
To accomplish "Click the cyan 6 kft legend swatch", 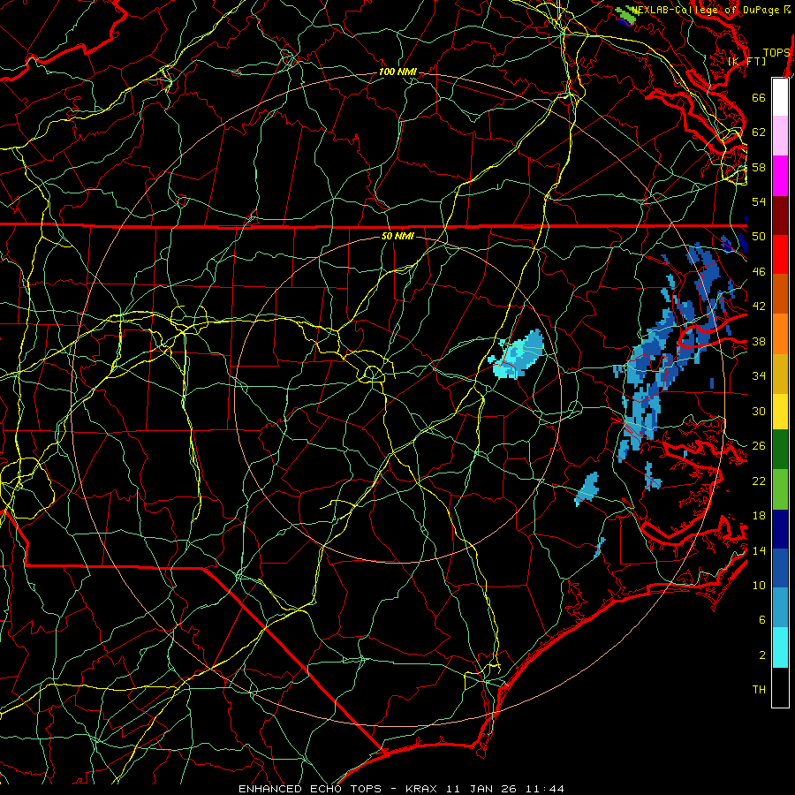I will click(780, 647).
